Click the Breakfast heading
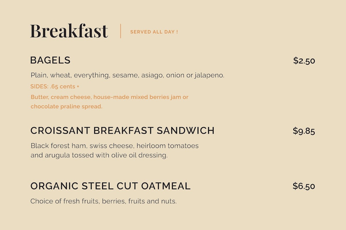 click(x=69, y=31)
